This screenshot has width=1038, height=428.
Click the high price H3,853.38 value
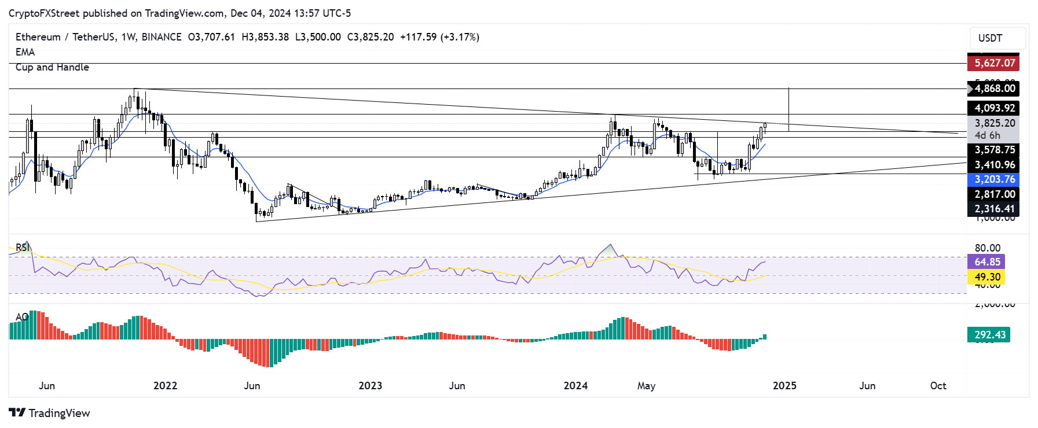point(265,37)
